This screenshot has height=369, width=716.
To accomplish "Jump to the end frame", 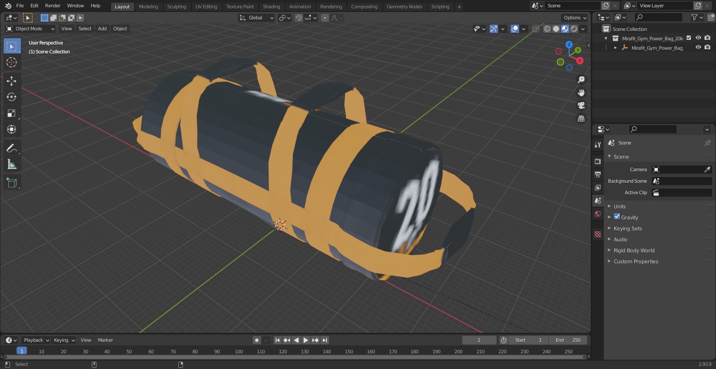I will [x=324, y=340].
